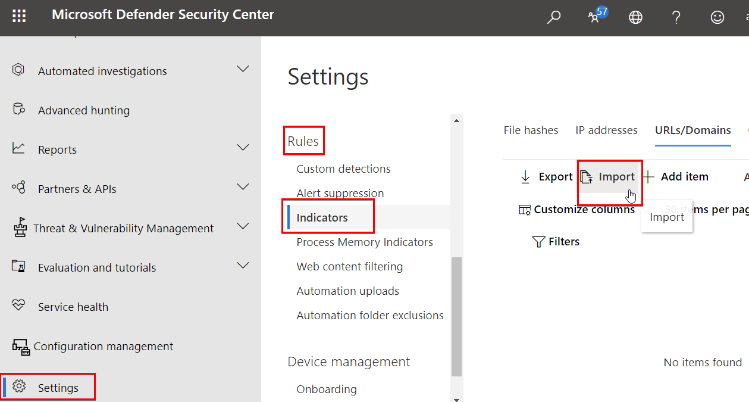This screenshot has height=402, width=749.
Task: Click the search magnifier icon
Action: pos(553,17)
